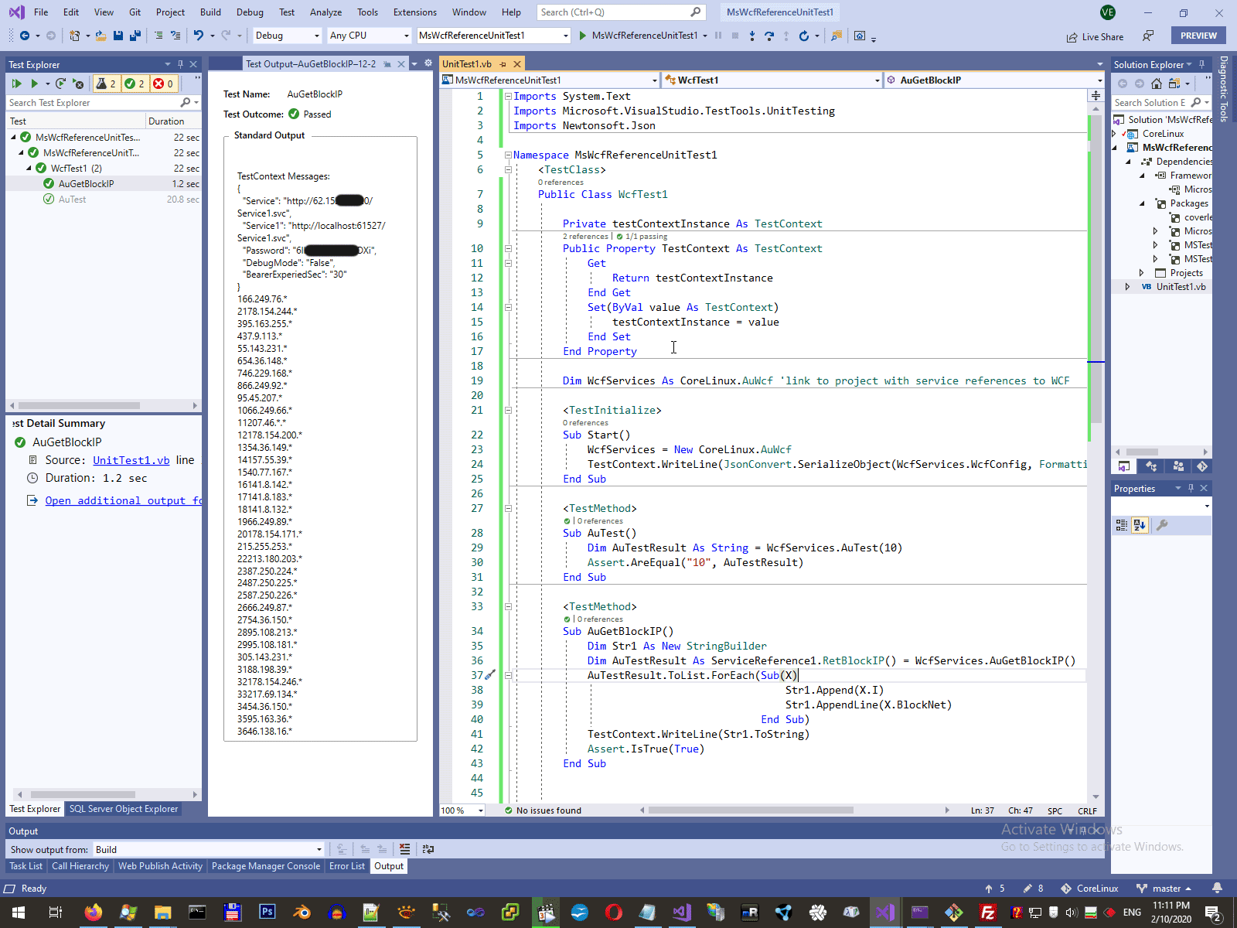Open the UnitTest1.vb source link
Screen dimensions: 1237x928
131,460
